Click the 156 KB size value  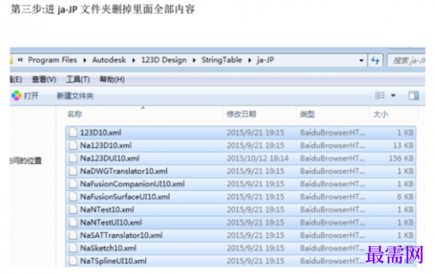coord(401,159)
